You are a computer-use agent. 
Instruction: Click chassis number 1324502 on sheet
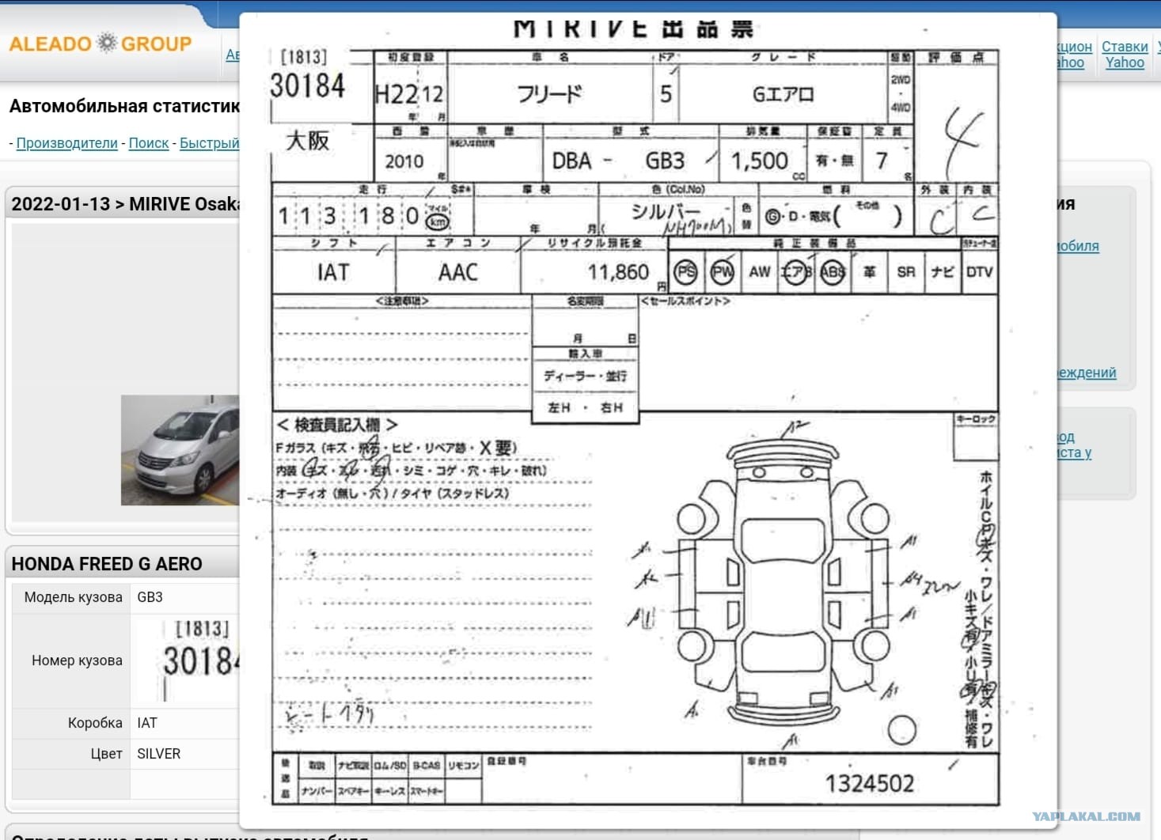click(x=870, y=784)
